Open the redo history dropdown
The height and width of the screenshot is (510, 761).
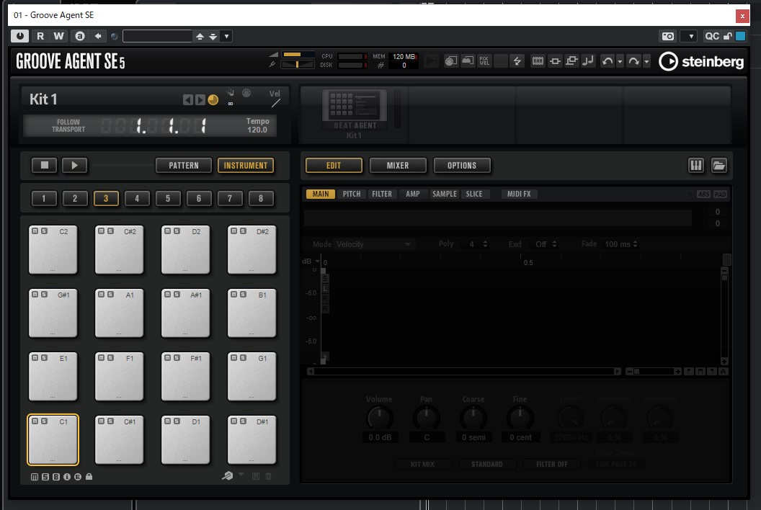pyautogui.click(x=646, y=62)
